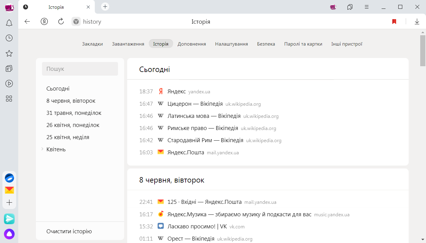Open video player icon in sidebar
The width and height of the screenshot is (426, 243).
pyautogui.click(x=9, y=84)
